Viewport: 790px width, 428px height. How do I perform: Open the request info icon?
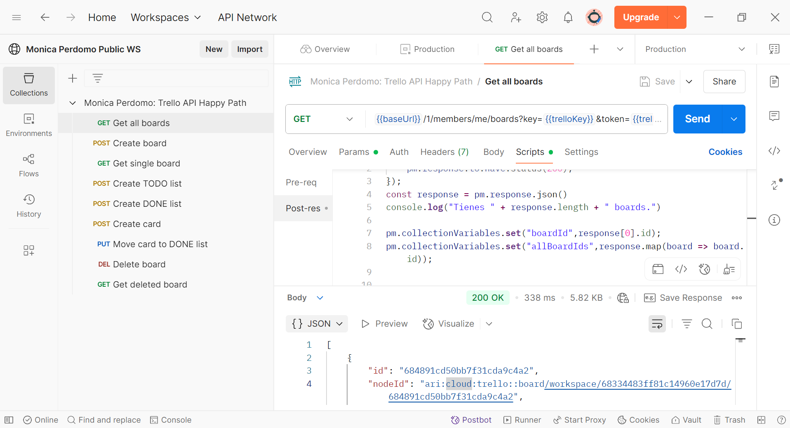[774, 220]
